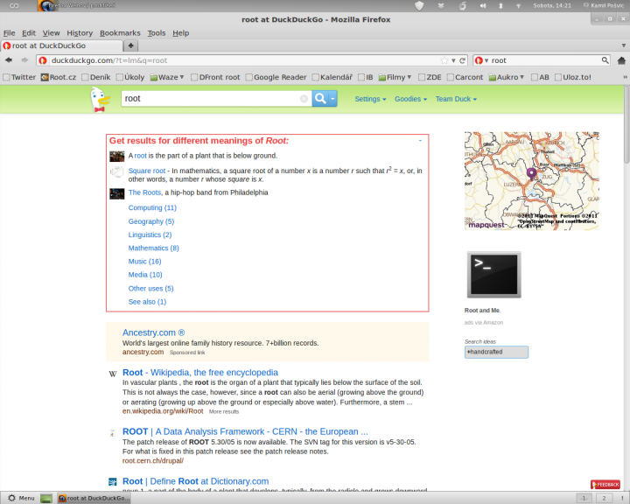Image resolution: width=630 pixels, height=504 pixels.
Task: Bookmark this page with the star icon
Action: click(x=444, y=60)
